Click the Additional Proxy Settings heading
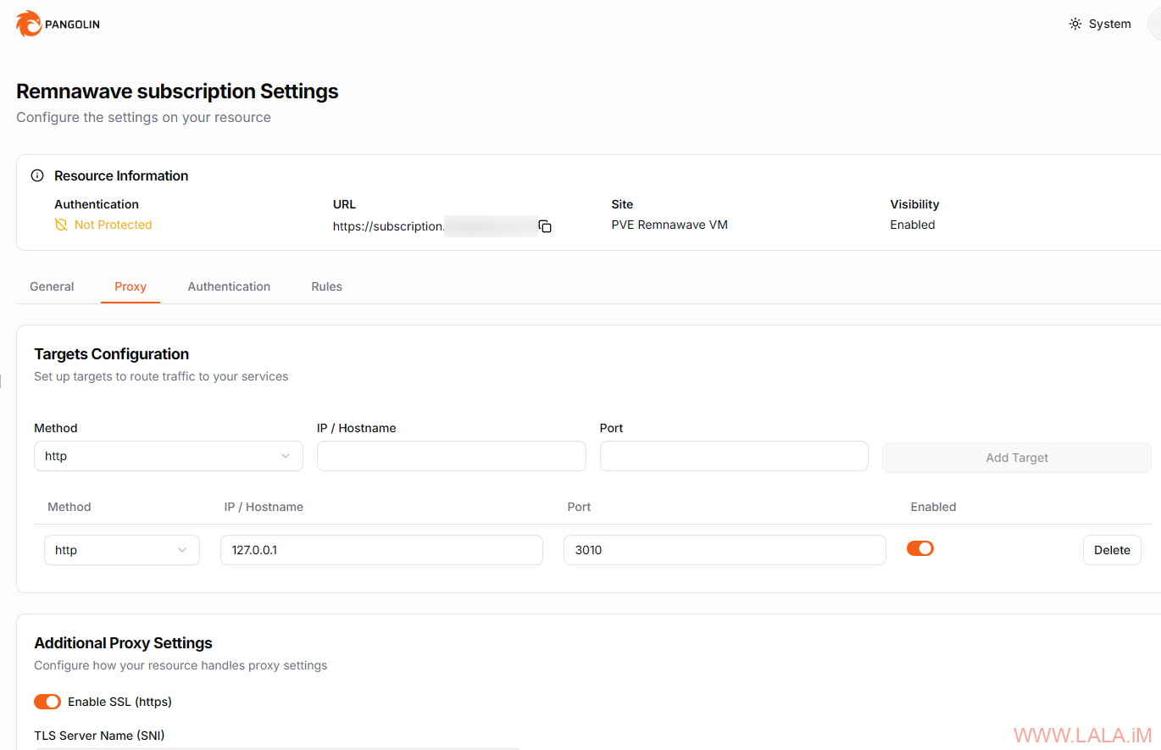 coord(123,643)
